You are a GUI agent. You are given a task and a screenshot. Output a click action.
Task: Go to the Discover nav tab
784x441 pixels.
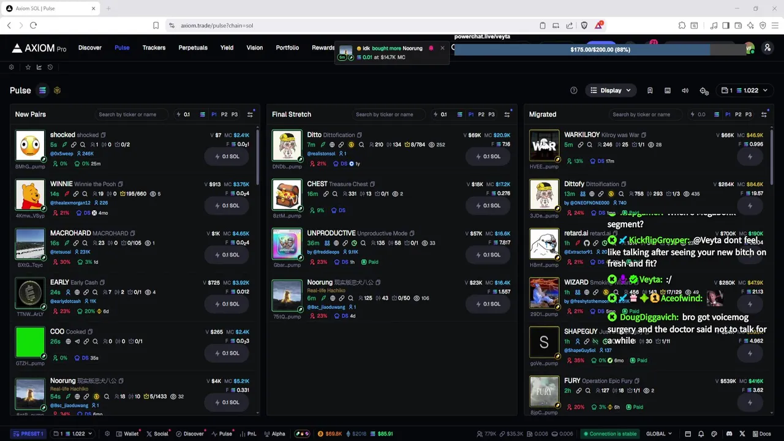(x=90, y=48)
